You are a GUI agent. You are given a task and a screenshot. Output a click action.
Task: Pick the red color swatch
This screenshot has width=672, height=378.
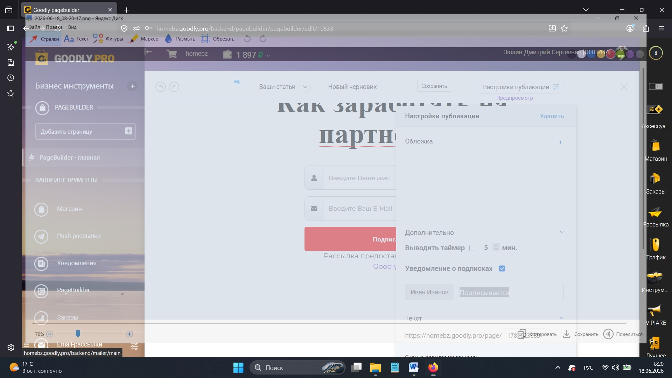point(610,54)
